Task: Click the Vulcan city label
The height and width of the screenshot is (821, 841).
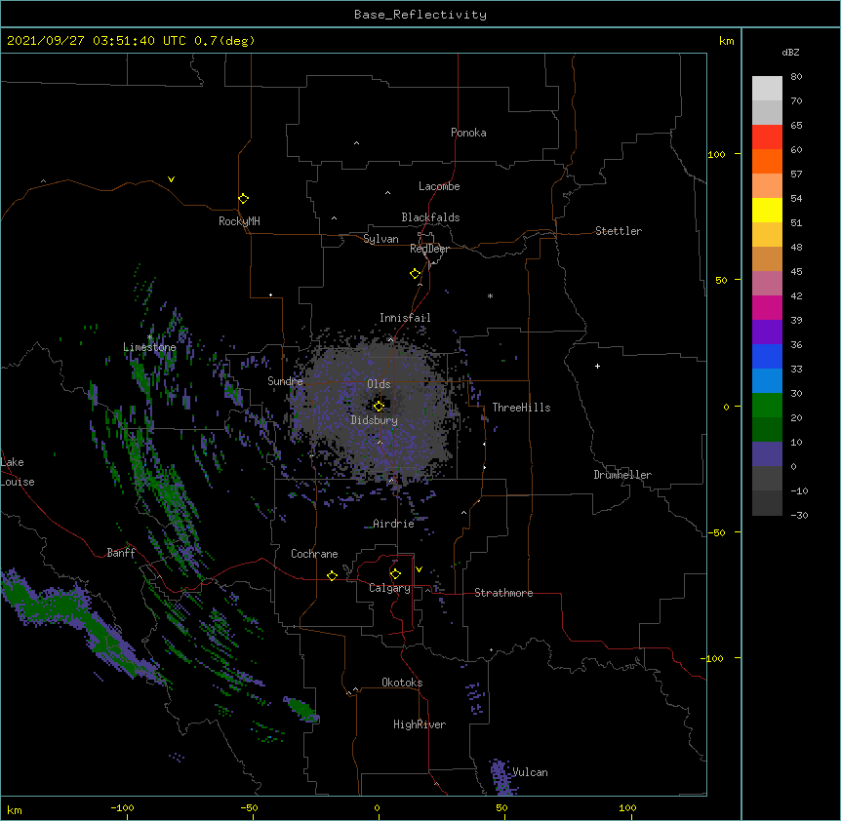Action: [530, 772]
